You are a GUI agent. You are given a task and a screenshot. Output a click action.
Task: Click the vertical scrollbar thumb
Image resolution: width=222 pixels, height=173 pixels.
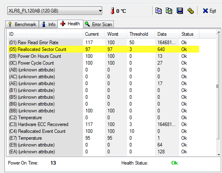click(x=218, y=86)
